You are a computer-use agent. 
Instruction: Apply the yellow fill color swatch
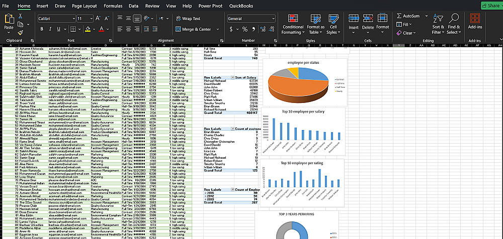coord(88,30)
